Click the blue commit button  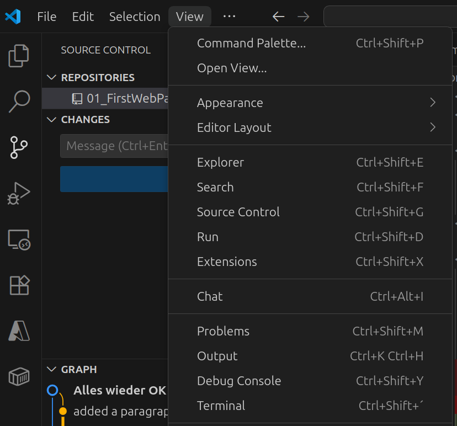114,179
